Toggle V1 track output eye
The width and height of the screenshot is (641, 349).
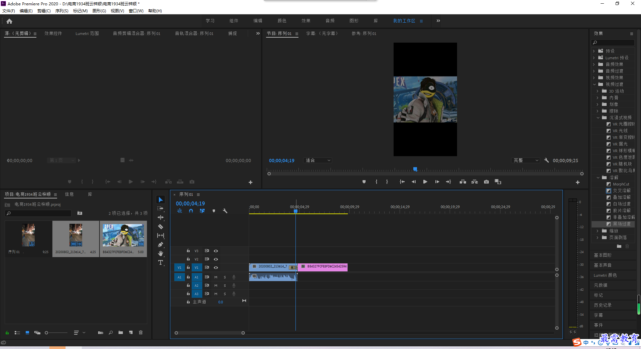coord(216,267)
